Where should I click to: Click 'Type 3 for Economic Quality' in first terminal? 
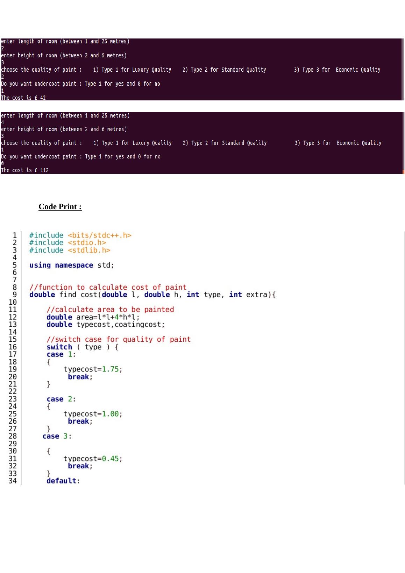(341, 70)
